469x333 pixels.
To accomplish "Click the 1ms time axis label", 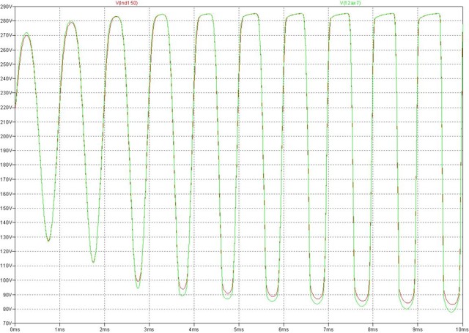I will tap(59, 329).
